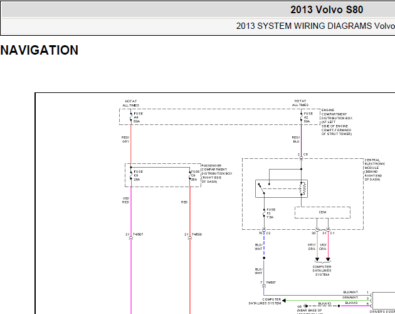Click the arrowhead ending the GRY/ORG wire
Viewport: 395px width, 314px height.
(x=317, y=259)
